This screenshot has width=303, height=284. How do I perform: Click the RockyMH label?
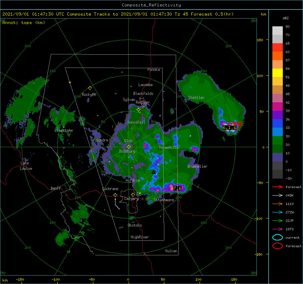pos(89,95)
